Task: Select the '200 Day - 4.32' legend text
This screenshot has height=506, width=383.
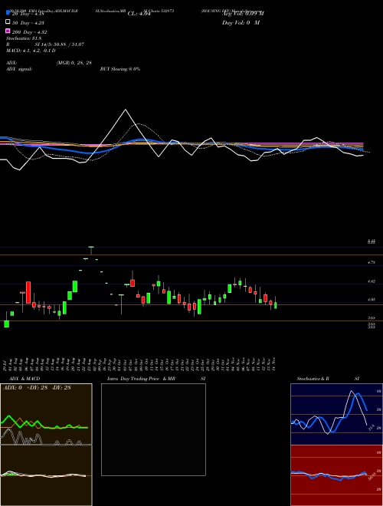Action: coord(29,32)
